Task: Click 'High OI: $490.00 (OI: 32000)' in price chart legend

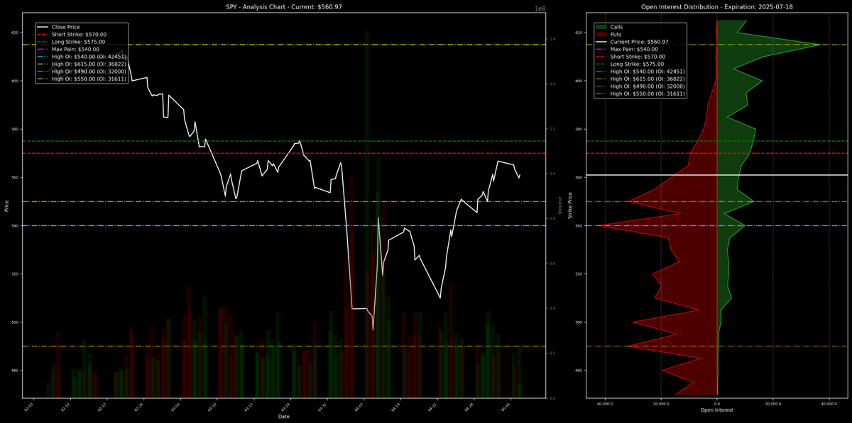Action: coord(88,72)
